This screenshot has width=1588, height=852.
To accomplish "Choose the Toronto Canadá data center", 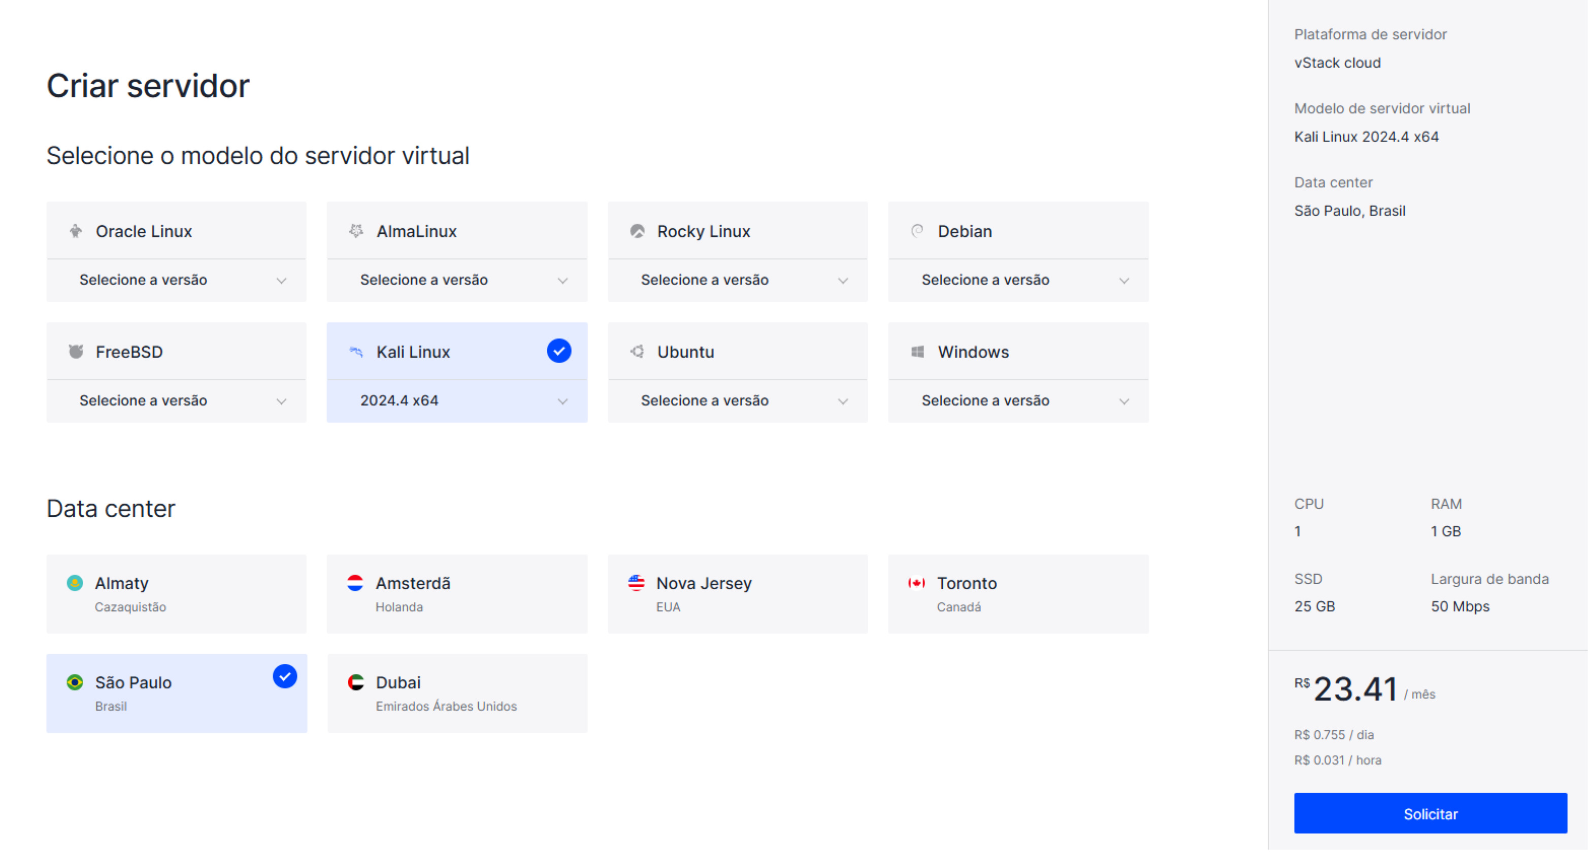I will (1018, 594).
